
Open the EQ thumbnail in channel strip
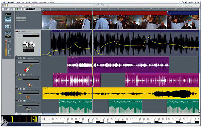[8, 14]
